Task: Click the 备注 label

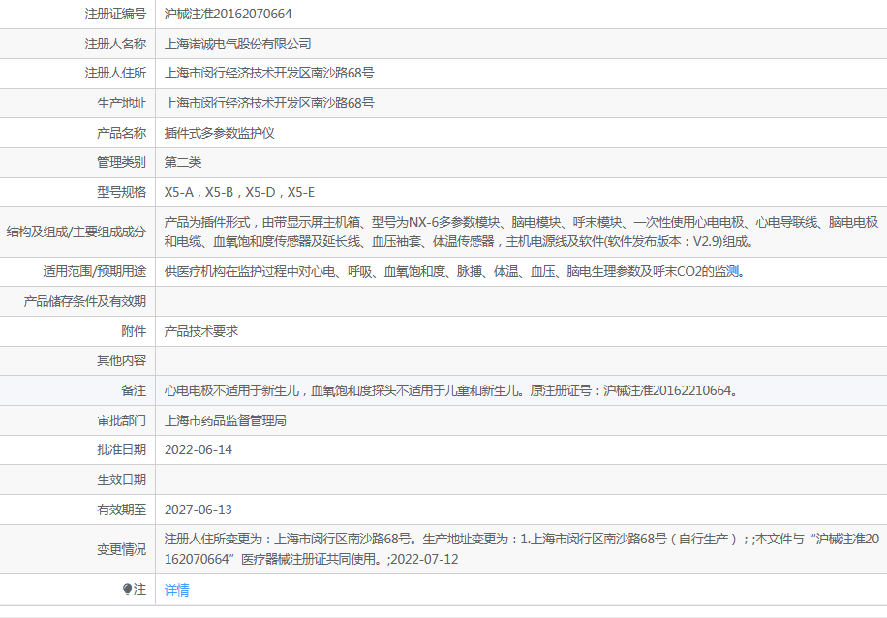Action: 134,391
